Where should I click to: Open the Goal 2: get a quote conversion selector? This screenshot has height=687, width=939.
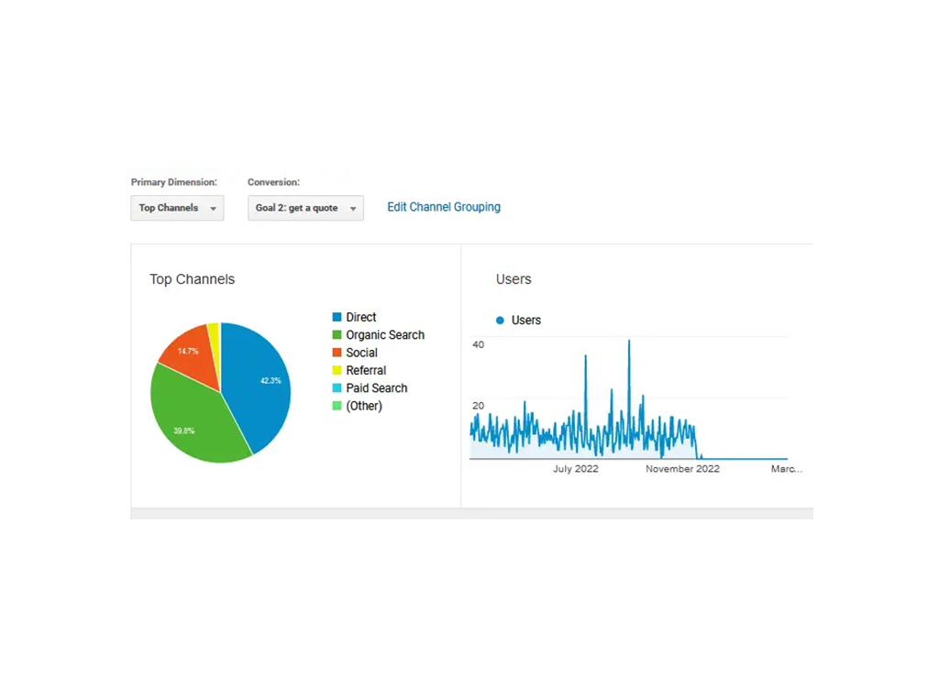[305, 208]
